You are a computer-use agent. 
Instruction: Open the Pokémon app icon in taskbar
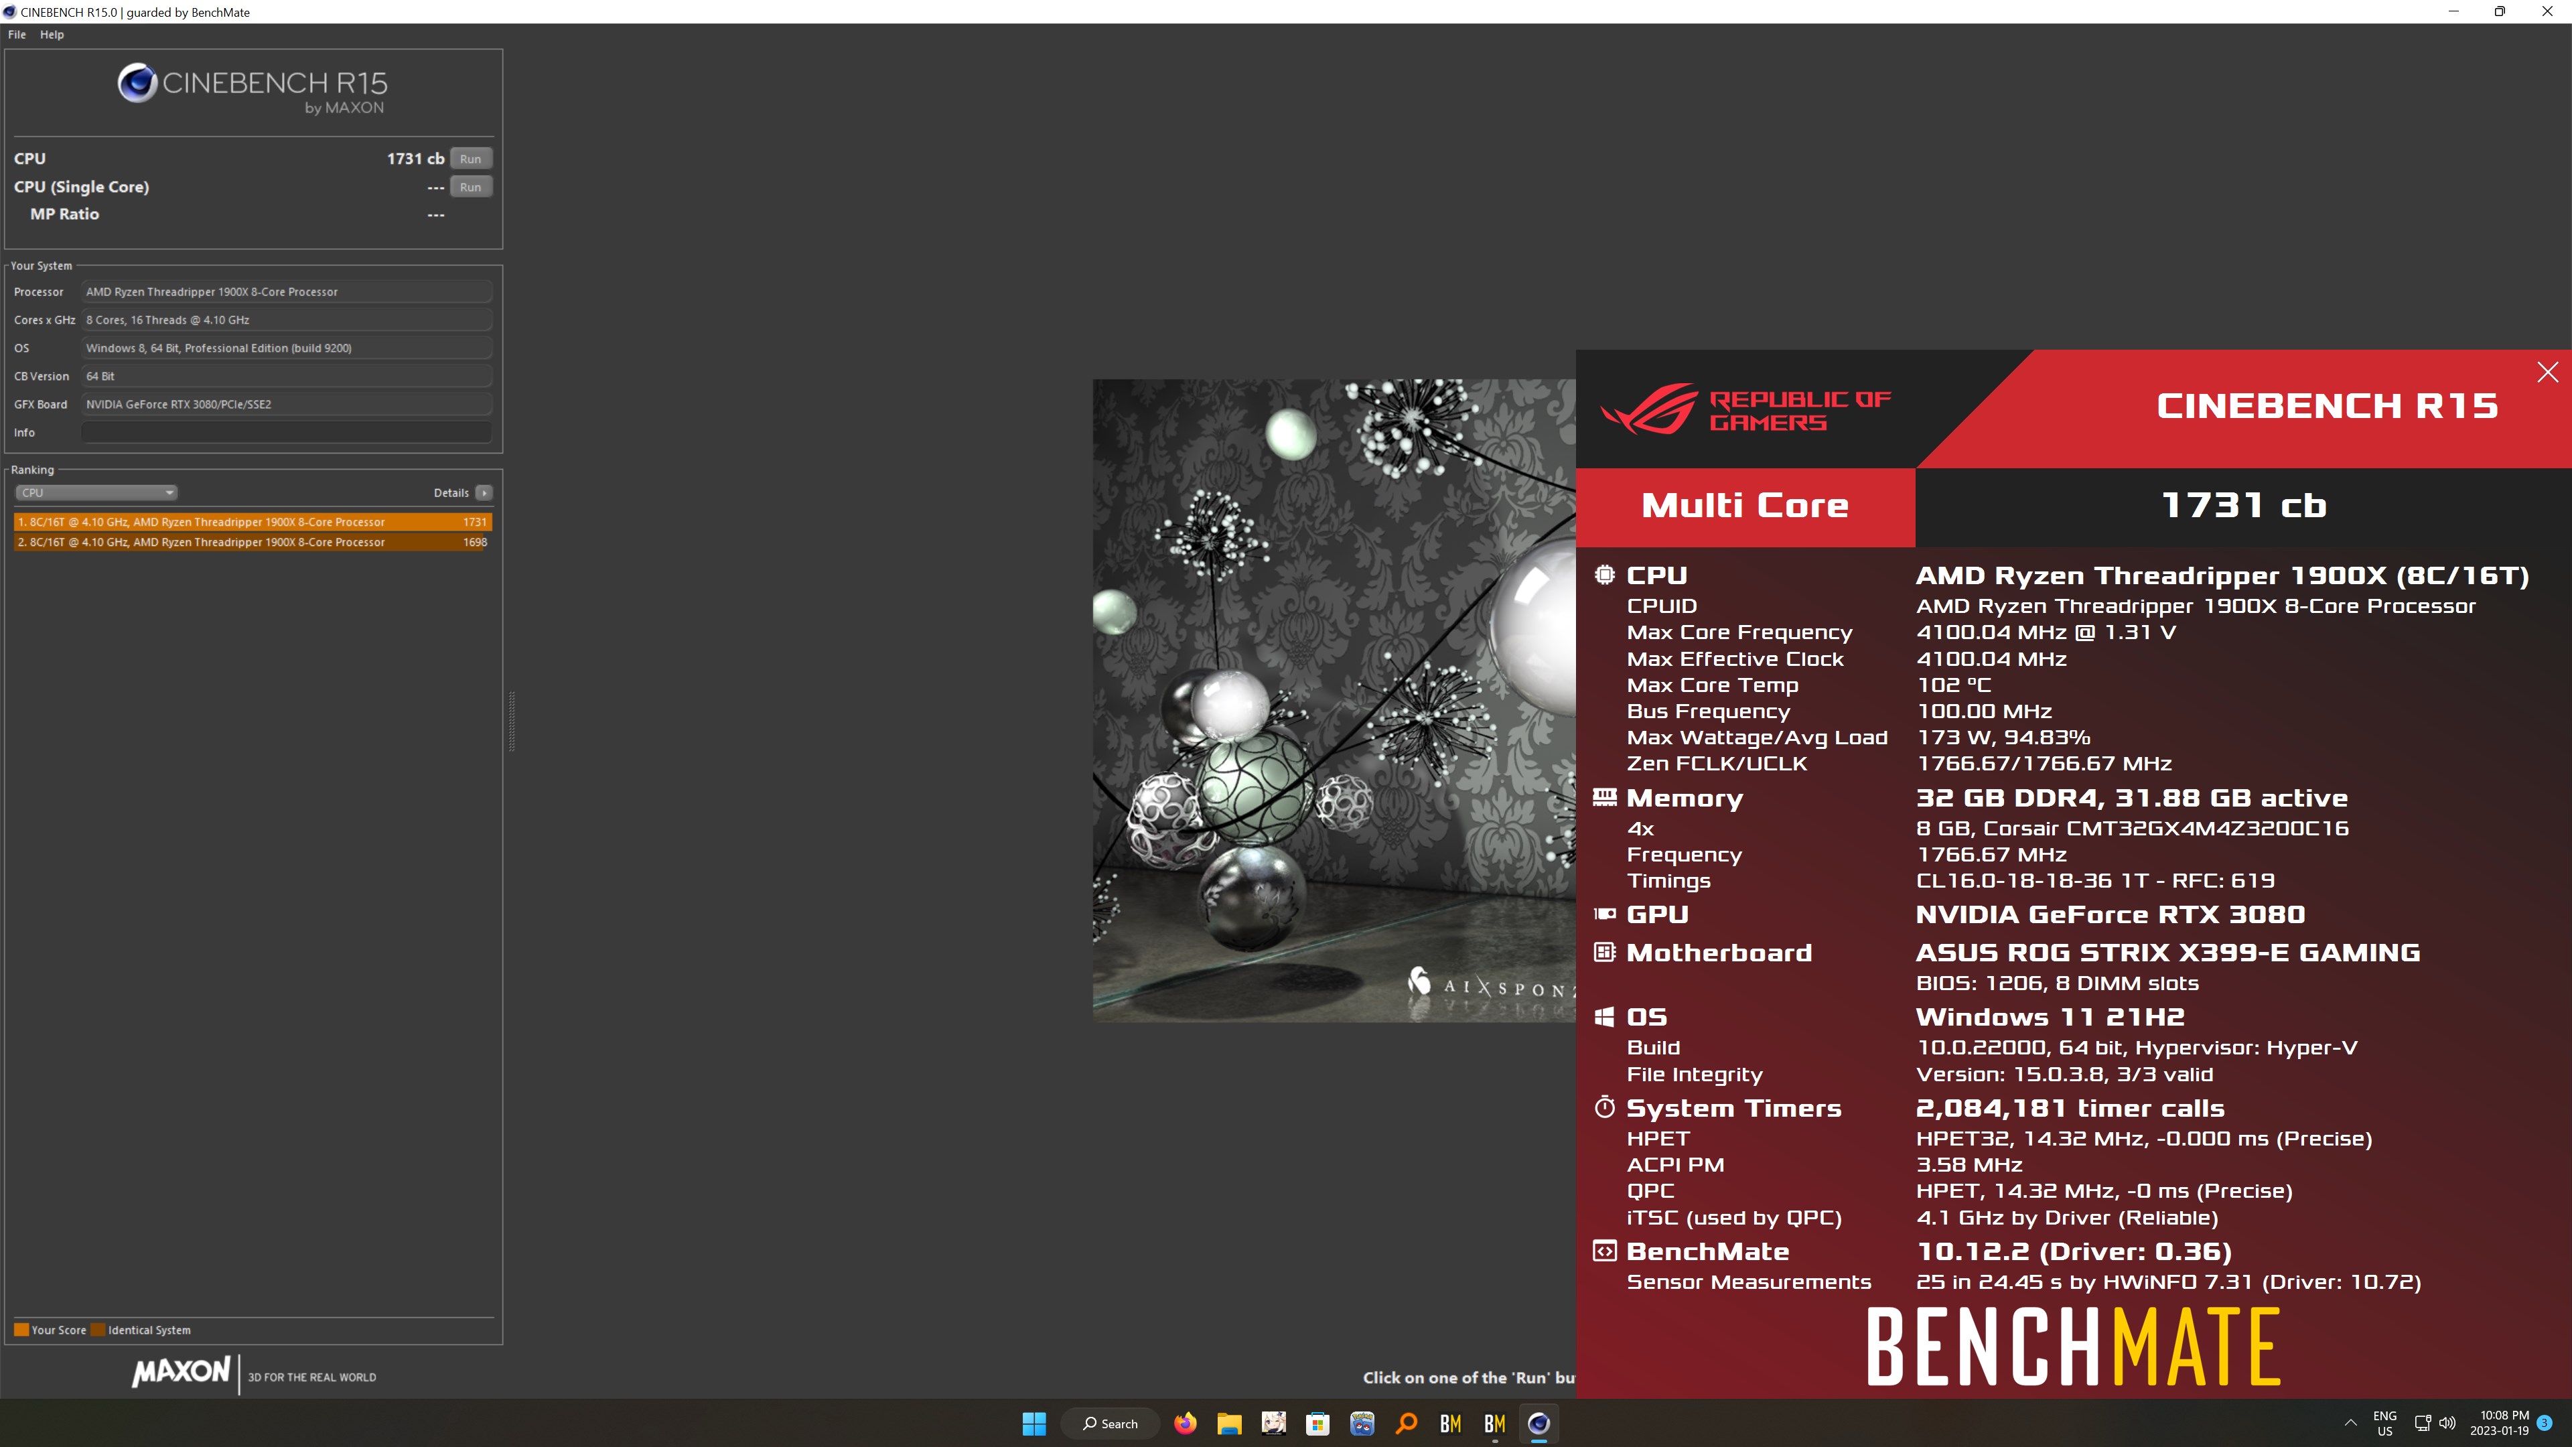(x=1362, y=1424)
